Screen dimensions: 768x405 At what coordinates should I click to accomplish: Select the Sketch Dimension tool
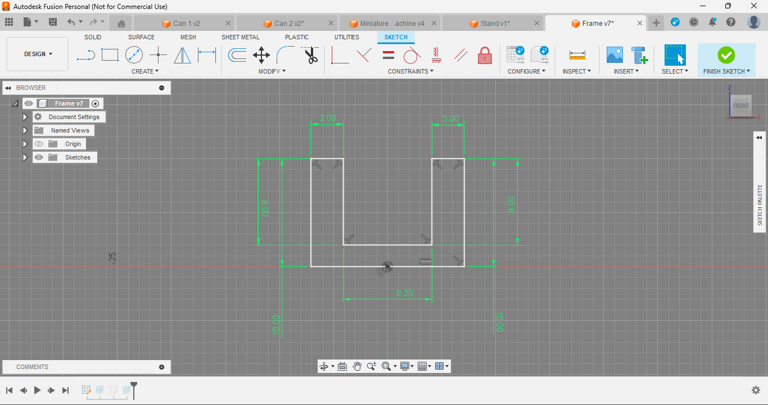207,55
